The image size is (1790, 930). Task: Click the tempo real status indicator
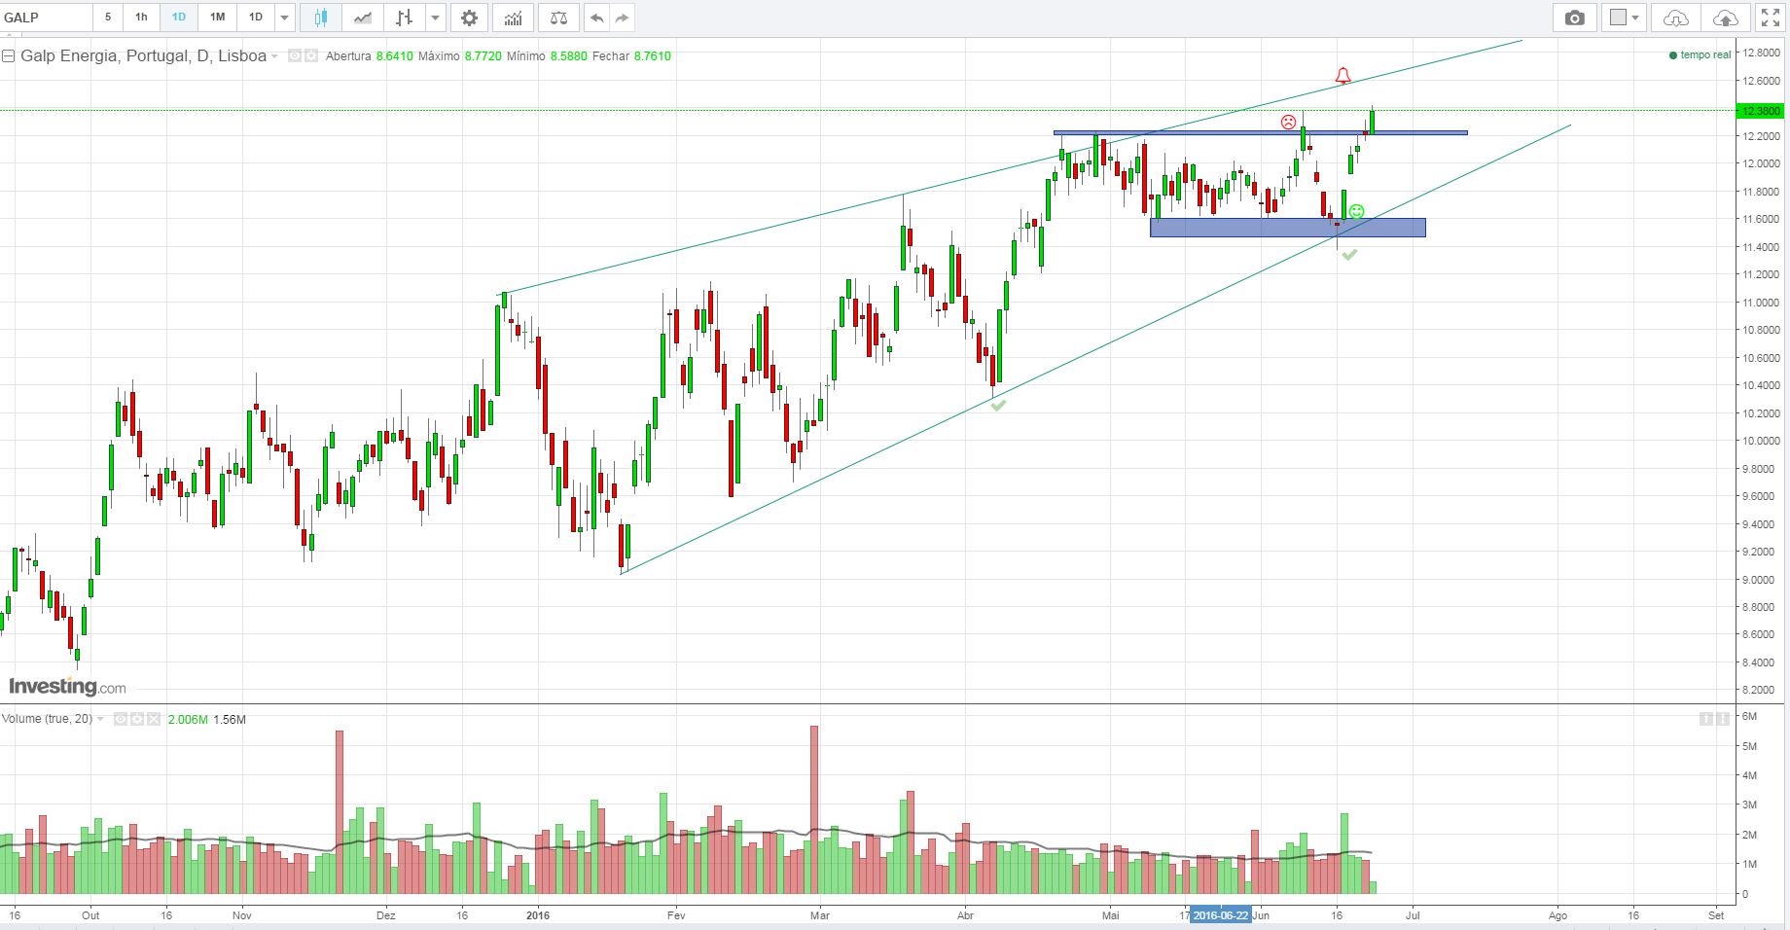1700,55
